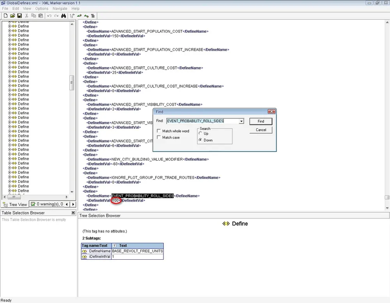Viewport: 390px width, 303px height.
Task: Save the document with the floppy disk icon
Action: (x=19, y=16)
